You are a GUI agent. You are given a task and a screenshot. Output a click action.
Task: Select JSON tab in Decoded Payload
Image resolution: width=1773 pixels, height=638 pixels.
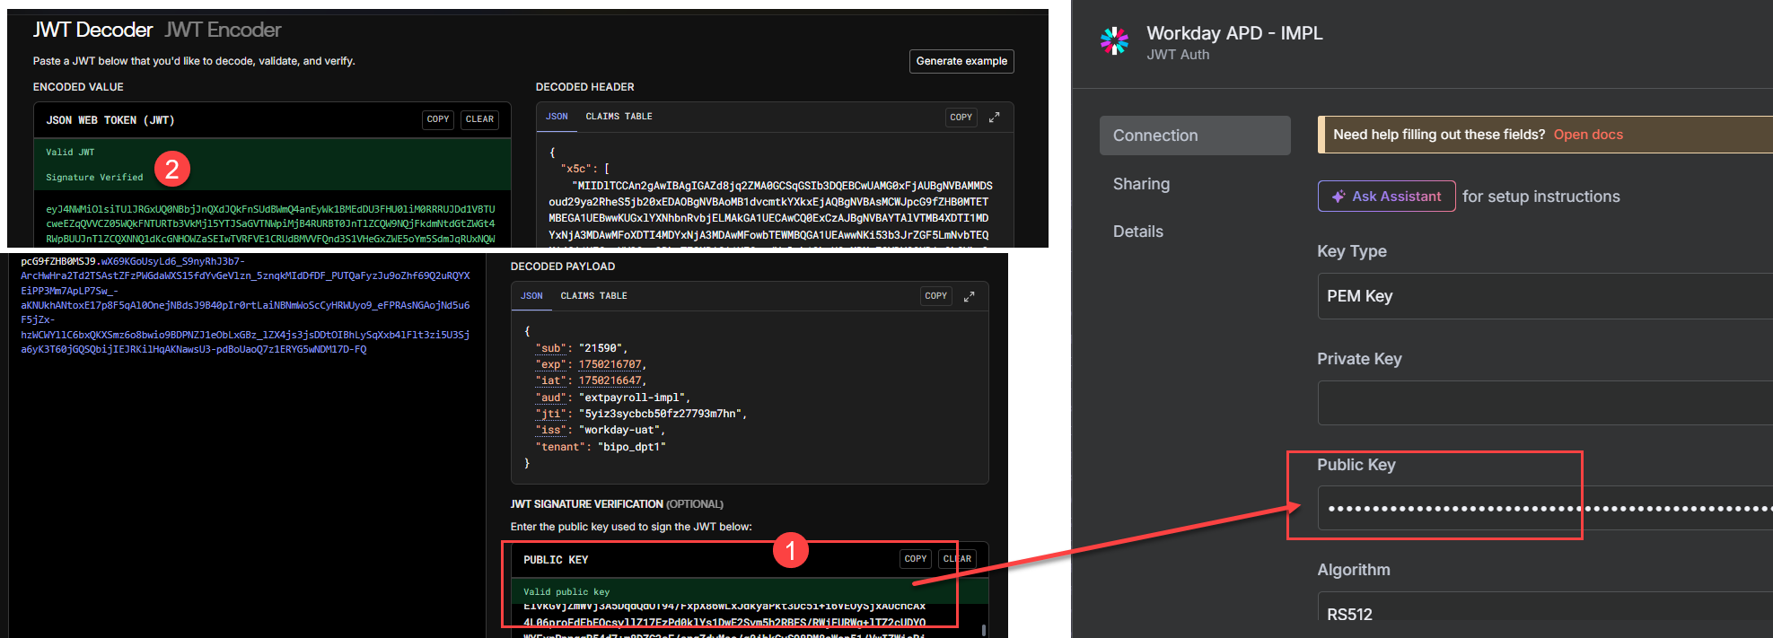[x=531, y=296]
